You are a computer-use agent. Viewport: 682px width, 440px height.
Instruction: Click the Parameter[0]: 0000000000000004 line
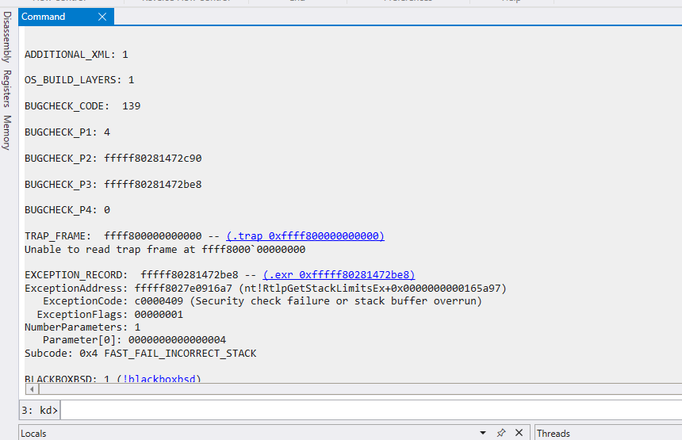point(134,340)
